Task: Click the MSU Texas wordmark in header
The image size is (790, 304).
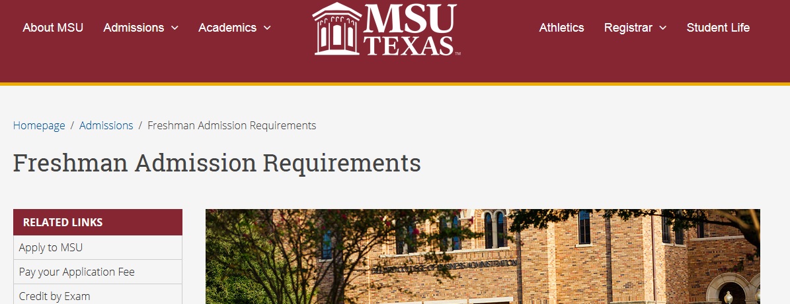Action: coord(410,30)
